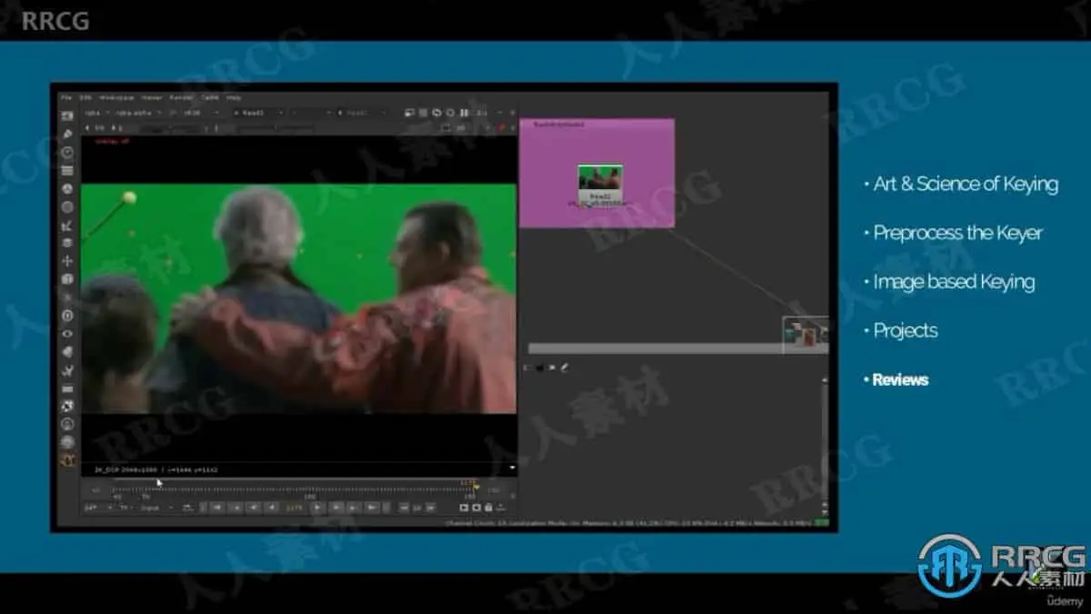Image resolution: width=1091 pixels, height=614 pixels.
Task: Pause viewer updates with the pause icon
Action: (464, 113)
